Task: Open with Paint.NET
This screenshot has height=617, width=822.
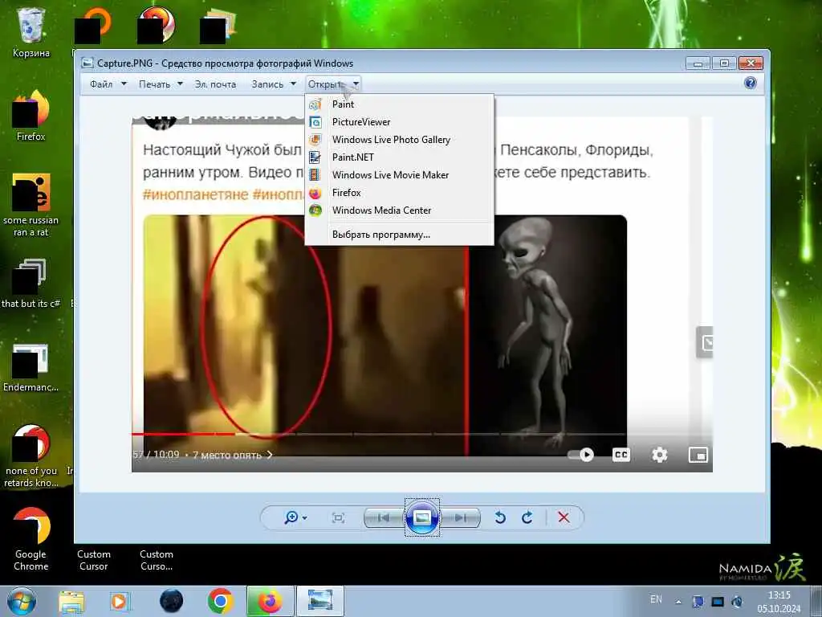Action: [399, 157]
